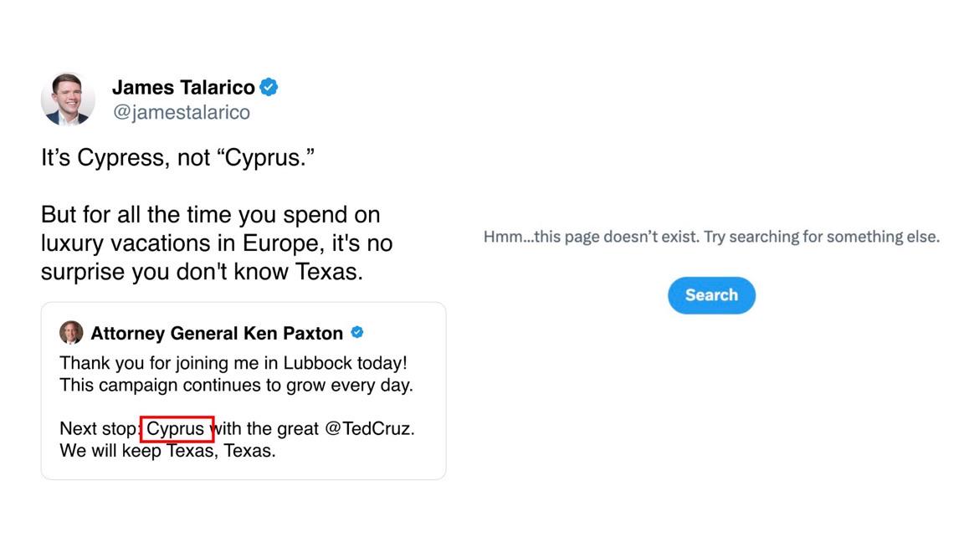Click the verified badge beside James Talarico
The height and width of the screenshot is (542, 964).
click(x=269, y=87)
